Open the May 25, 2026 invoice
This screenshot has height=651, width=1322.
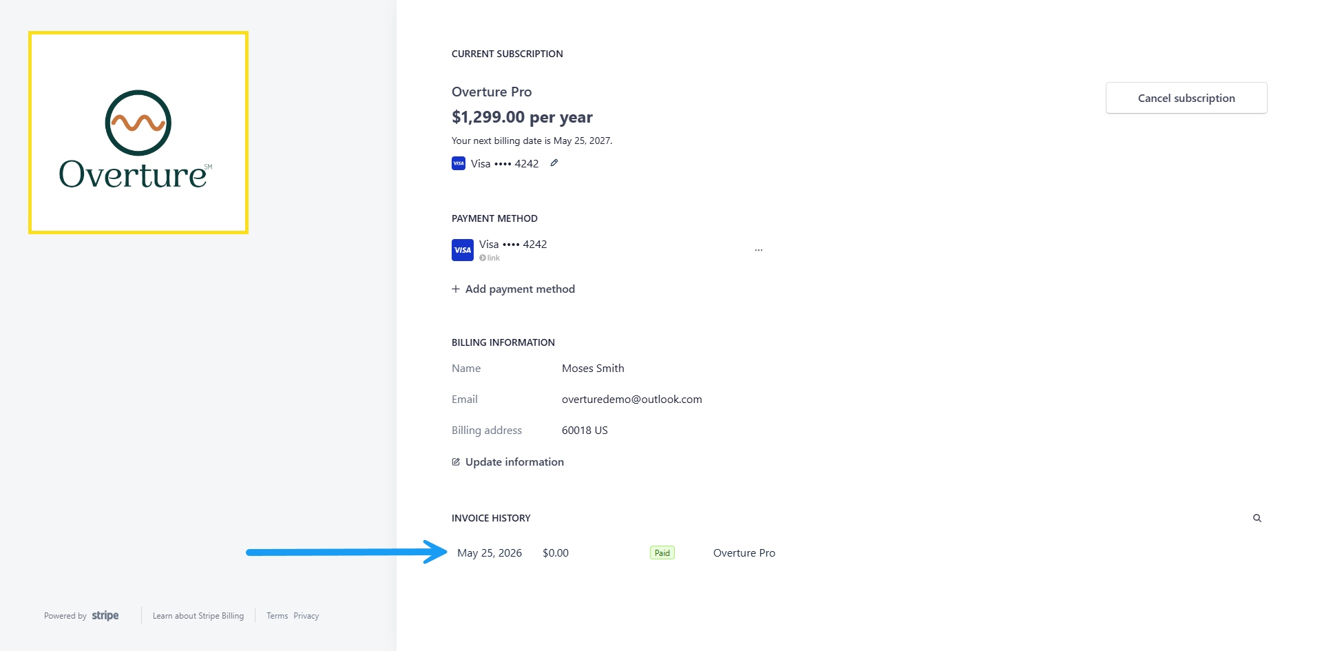pos(490,552)
